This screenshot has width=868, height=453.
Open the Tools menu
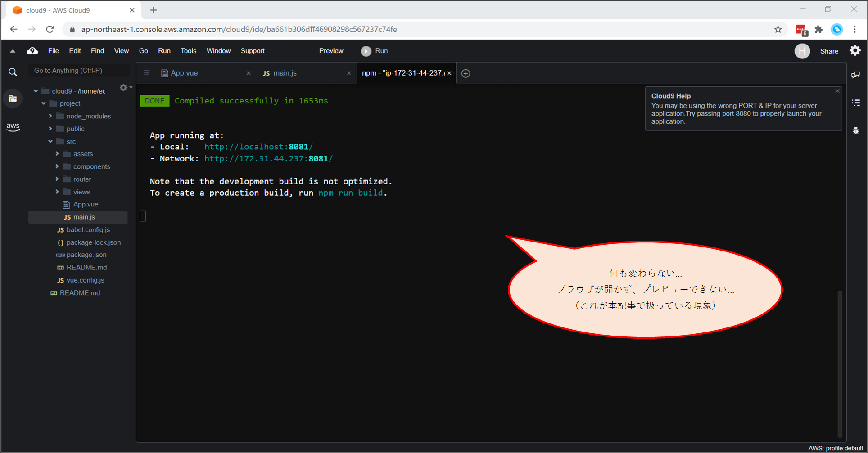tap(188, 51)
